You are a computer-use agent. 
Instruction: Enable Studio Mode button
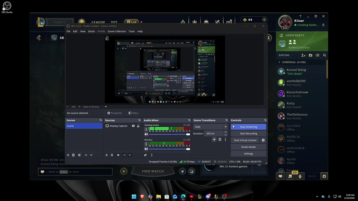(x=248, y=147)
